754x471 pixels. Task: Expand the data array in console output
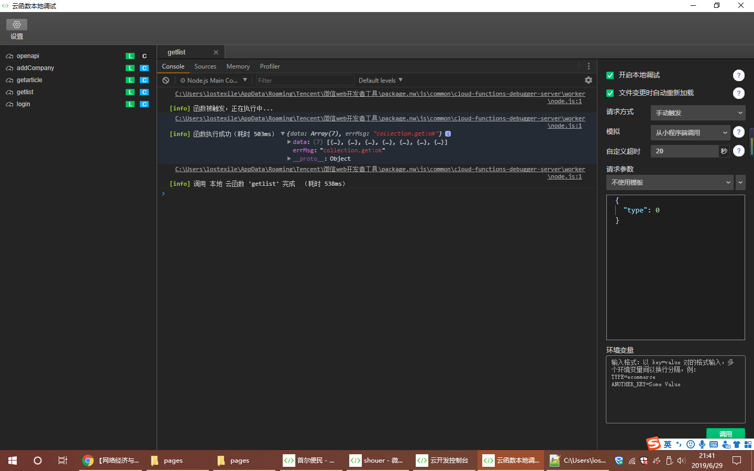289,142
